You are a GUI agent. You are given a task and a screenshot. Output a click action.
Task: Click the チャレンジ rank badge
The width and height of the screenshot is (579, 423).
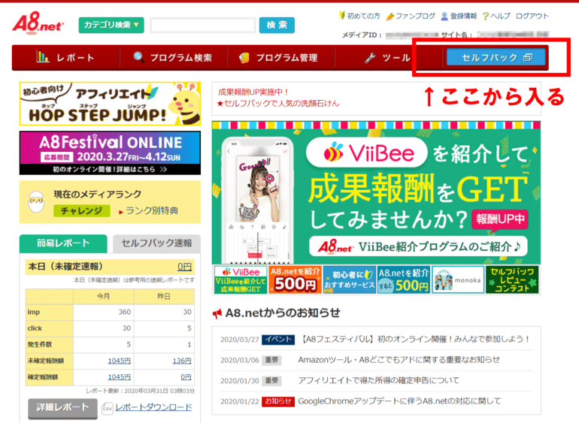[82, 211]
